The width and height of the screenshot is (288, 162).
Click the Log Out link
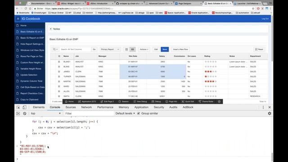[x=265, y=19]
